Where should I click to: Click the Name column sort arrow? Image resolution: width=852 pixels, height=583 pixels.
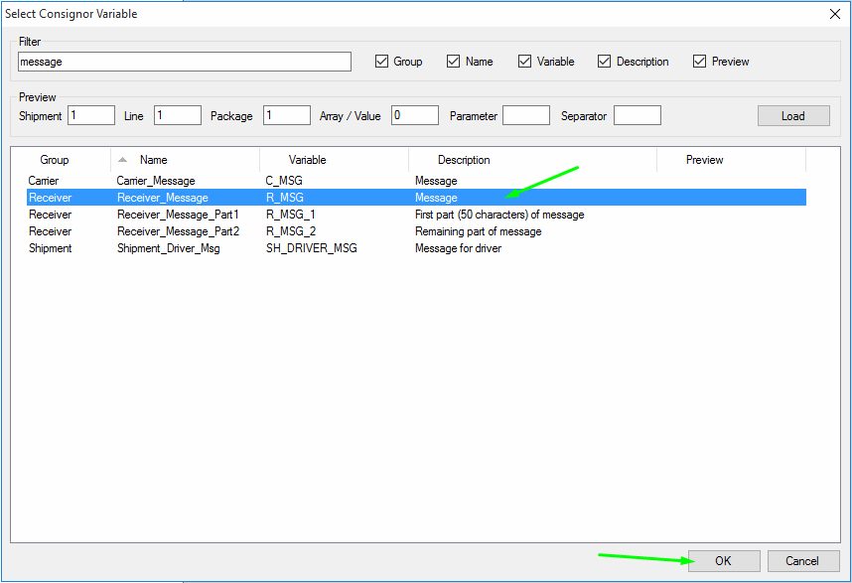(123, 159)
